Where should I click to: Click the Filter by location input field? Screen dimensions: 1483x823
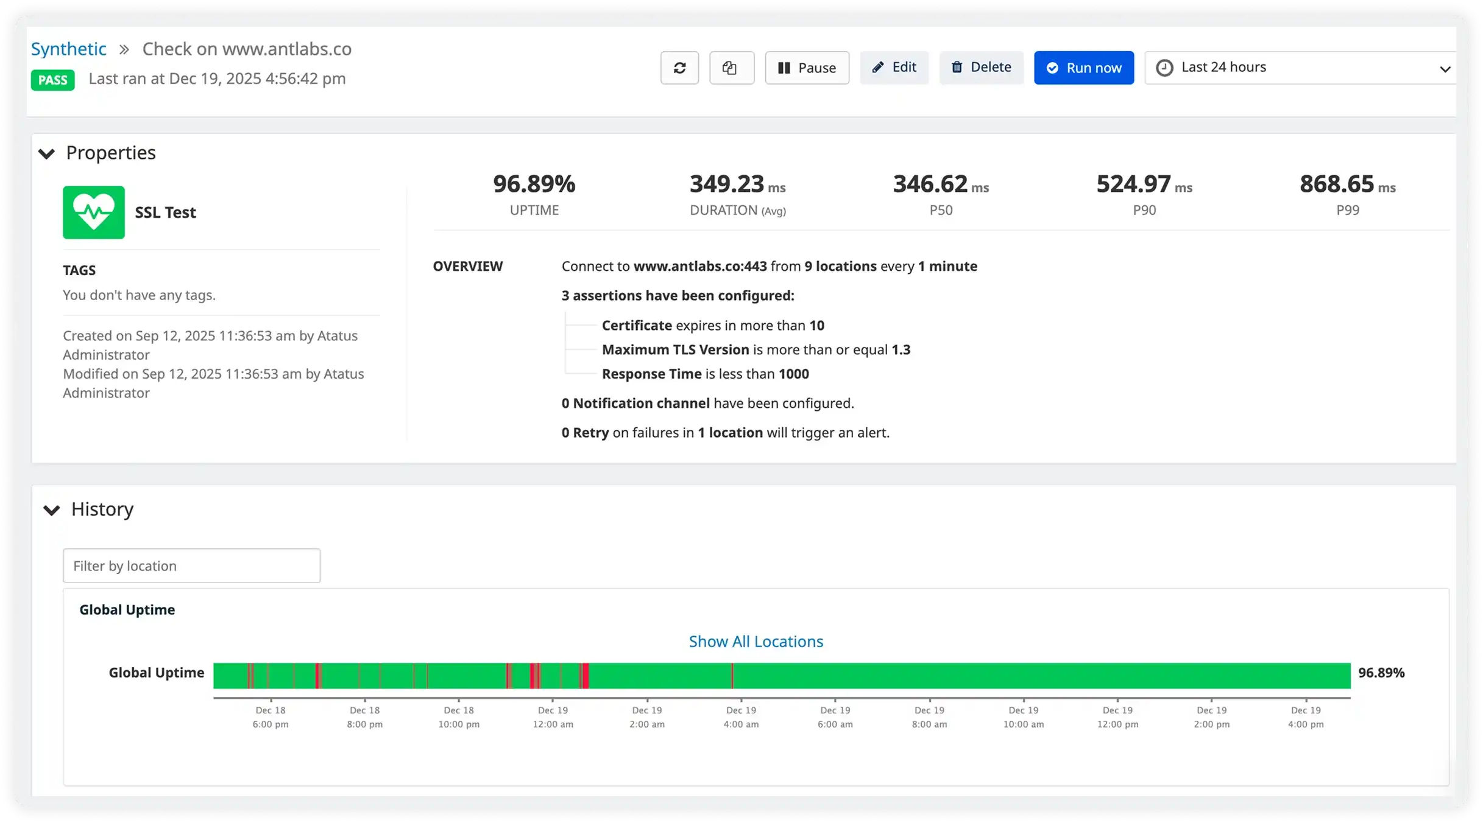point(191,566)
